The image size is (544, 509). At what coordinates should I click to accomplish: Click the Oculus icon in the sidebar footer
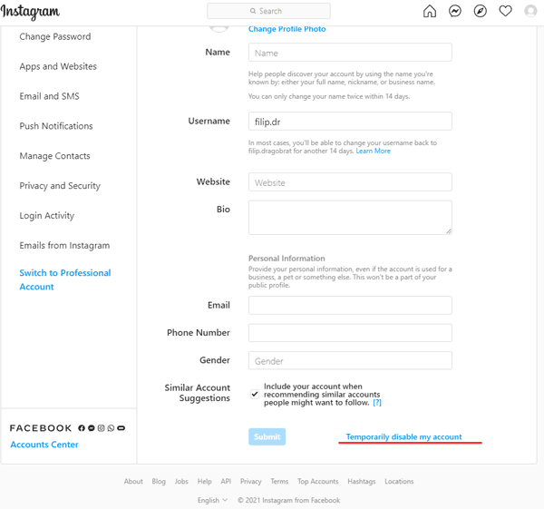tap(121, 428)
